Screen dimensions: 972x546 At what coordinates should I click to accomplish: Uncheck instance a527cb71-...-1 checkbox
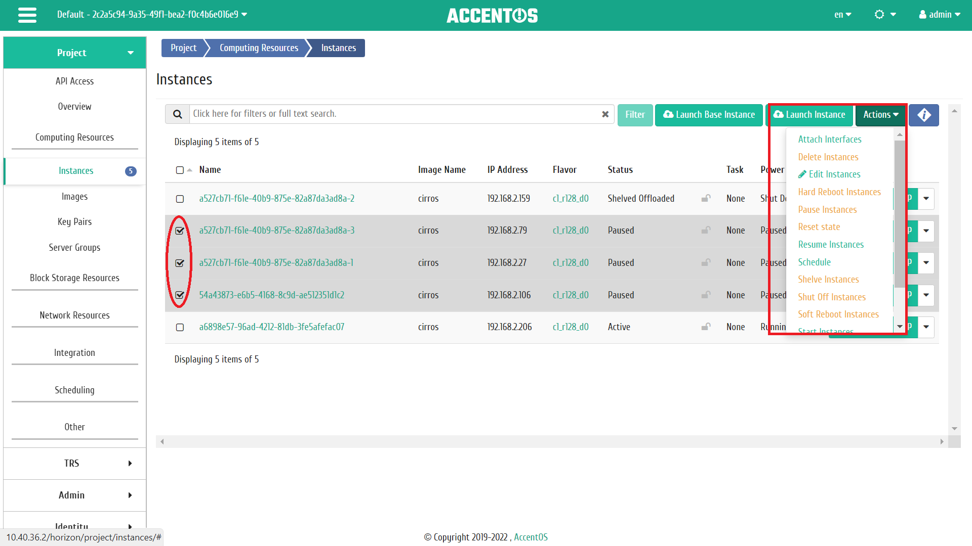click(x=180, y=263)
